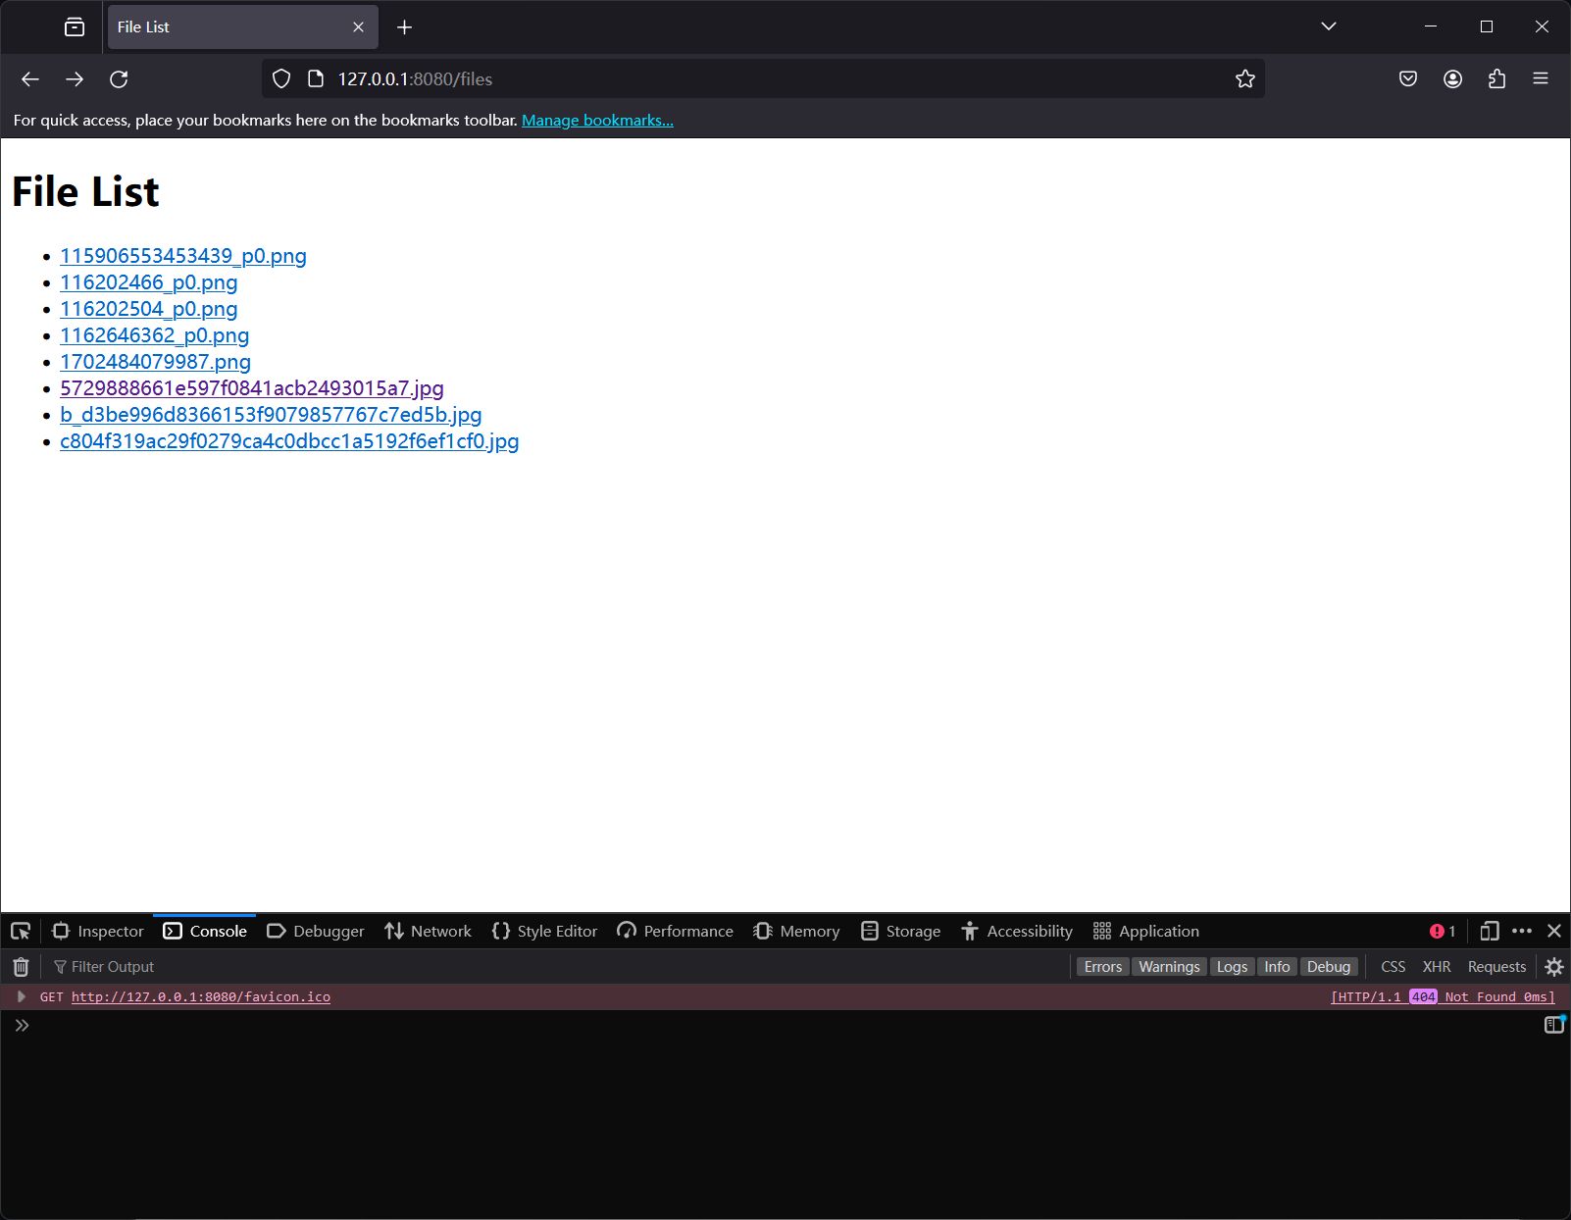Toggle the Errors filter in console
1571x1220 pixels.
coord(1102,967)
